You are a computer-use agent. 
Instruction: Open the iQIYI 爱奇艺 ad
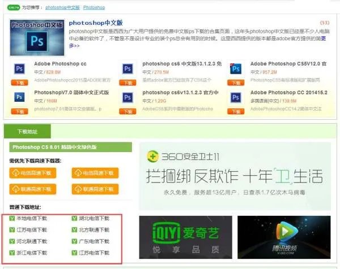(186, 237)
